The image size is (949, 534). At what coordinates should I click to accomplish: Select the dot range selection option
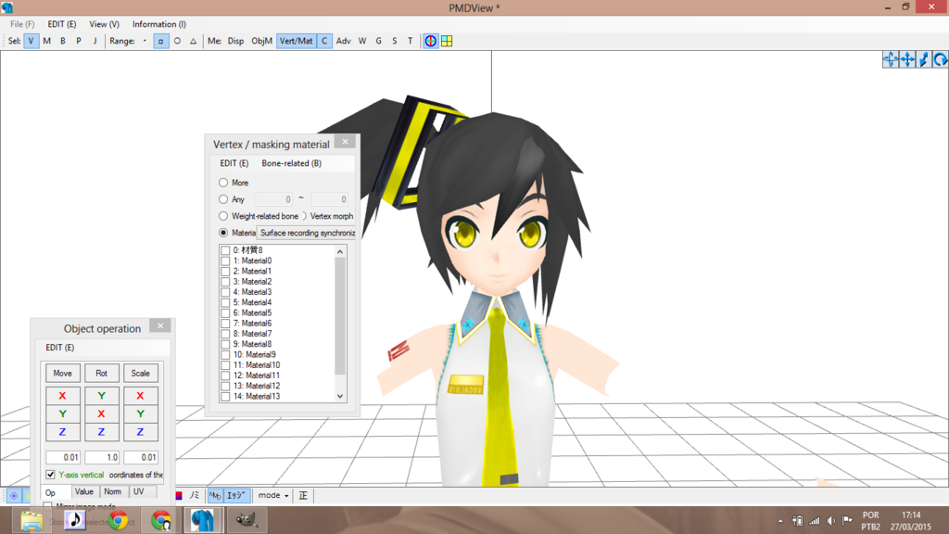pos(145,41)
